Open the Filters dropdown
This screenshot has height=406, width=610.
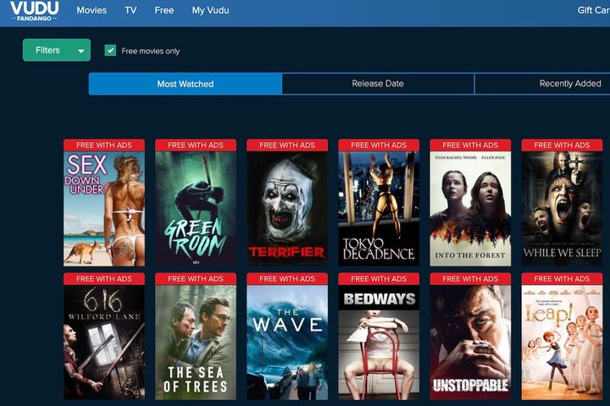click(x=56, y=51)
